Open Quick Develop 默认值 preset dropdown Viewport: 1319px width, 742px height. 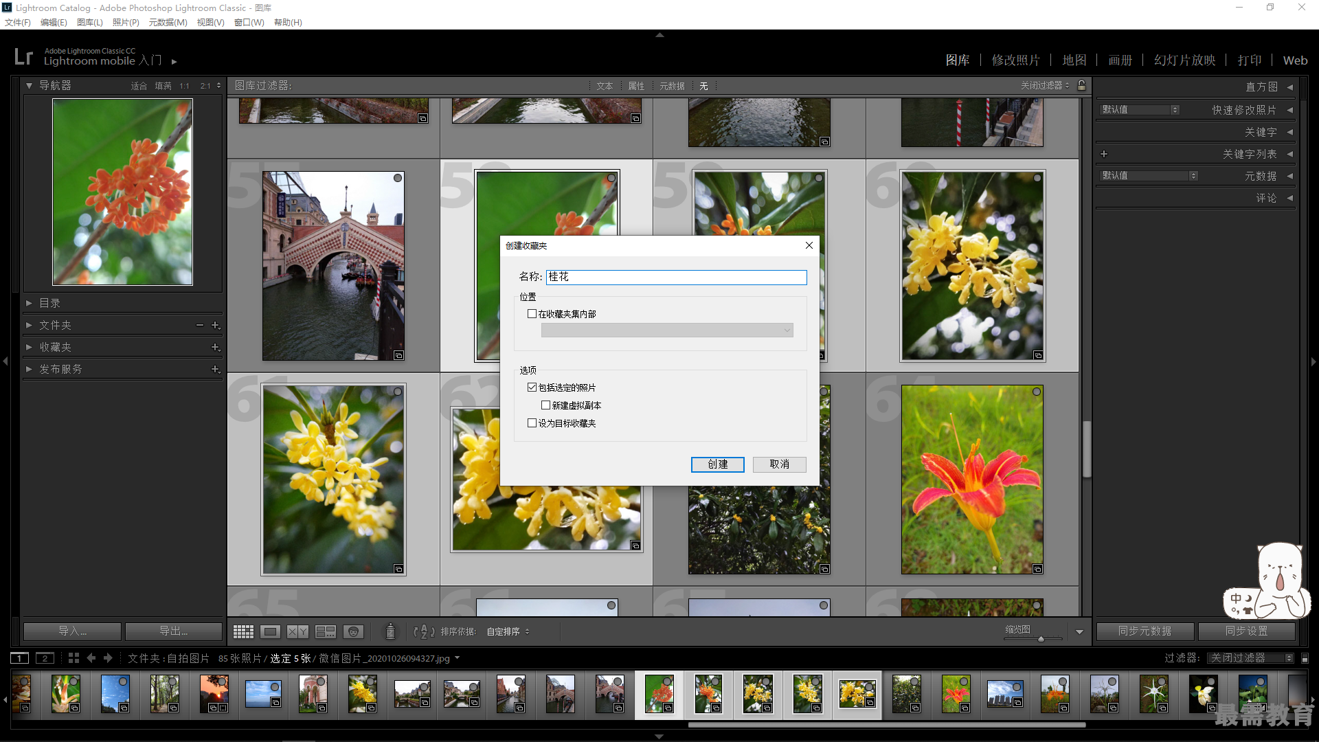click(x=1140, y=109)
